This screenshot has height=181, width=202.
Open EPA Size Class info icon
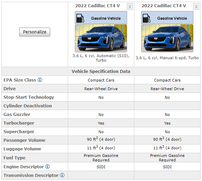click(x=40, y=80)
